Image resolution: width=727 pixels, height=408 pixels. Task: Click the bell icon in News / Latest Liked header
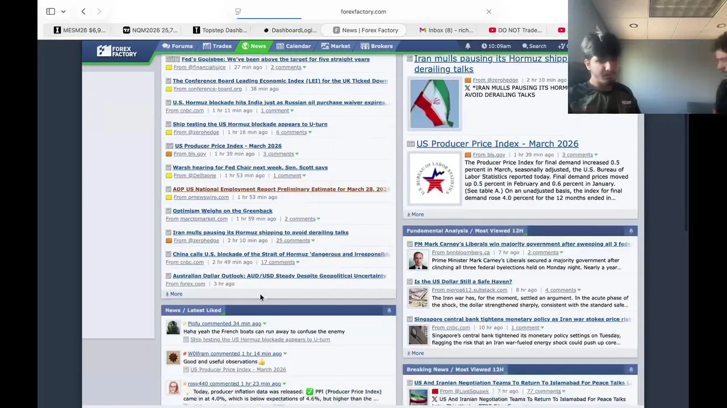[389, 311]
